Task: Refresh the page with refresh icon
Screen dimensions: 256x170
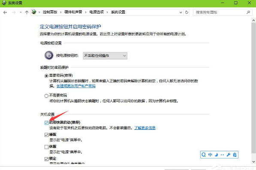Action: click(x=187, y=12)
